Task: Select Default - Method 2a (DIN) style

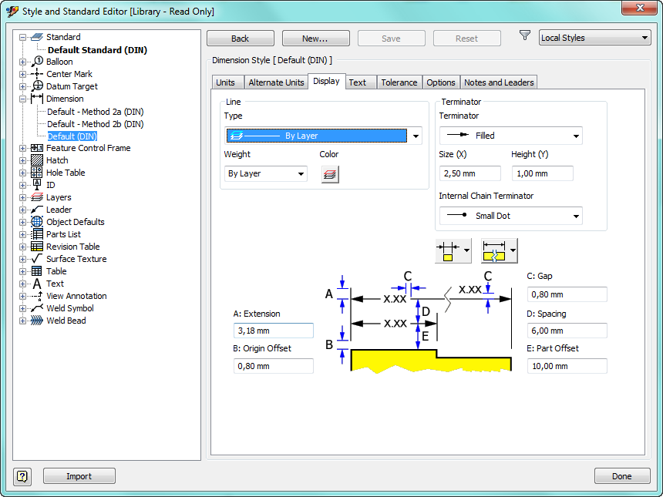Action: 95,112
